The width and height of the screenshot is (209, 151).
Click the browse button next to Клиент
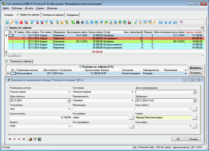click(x=195, y=118)
